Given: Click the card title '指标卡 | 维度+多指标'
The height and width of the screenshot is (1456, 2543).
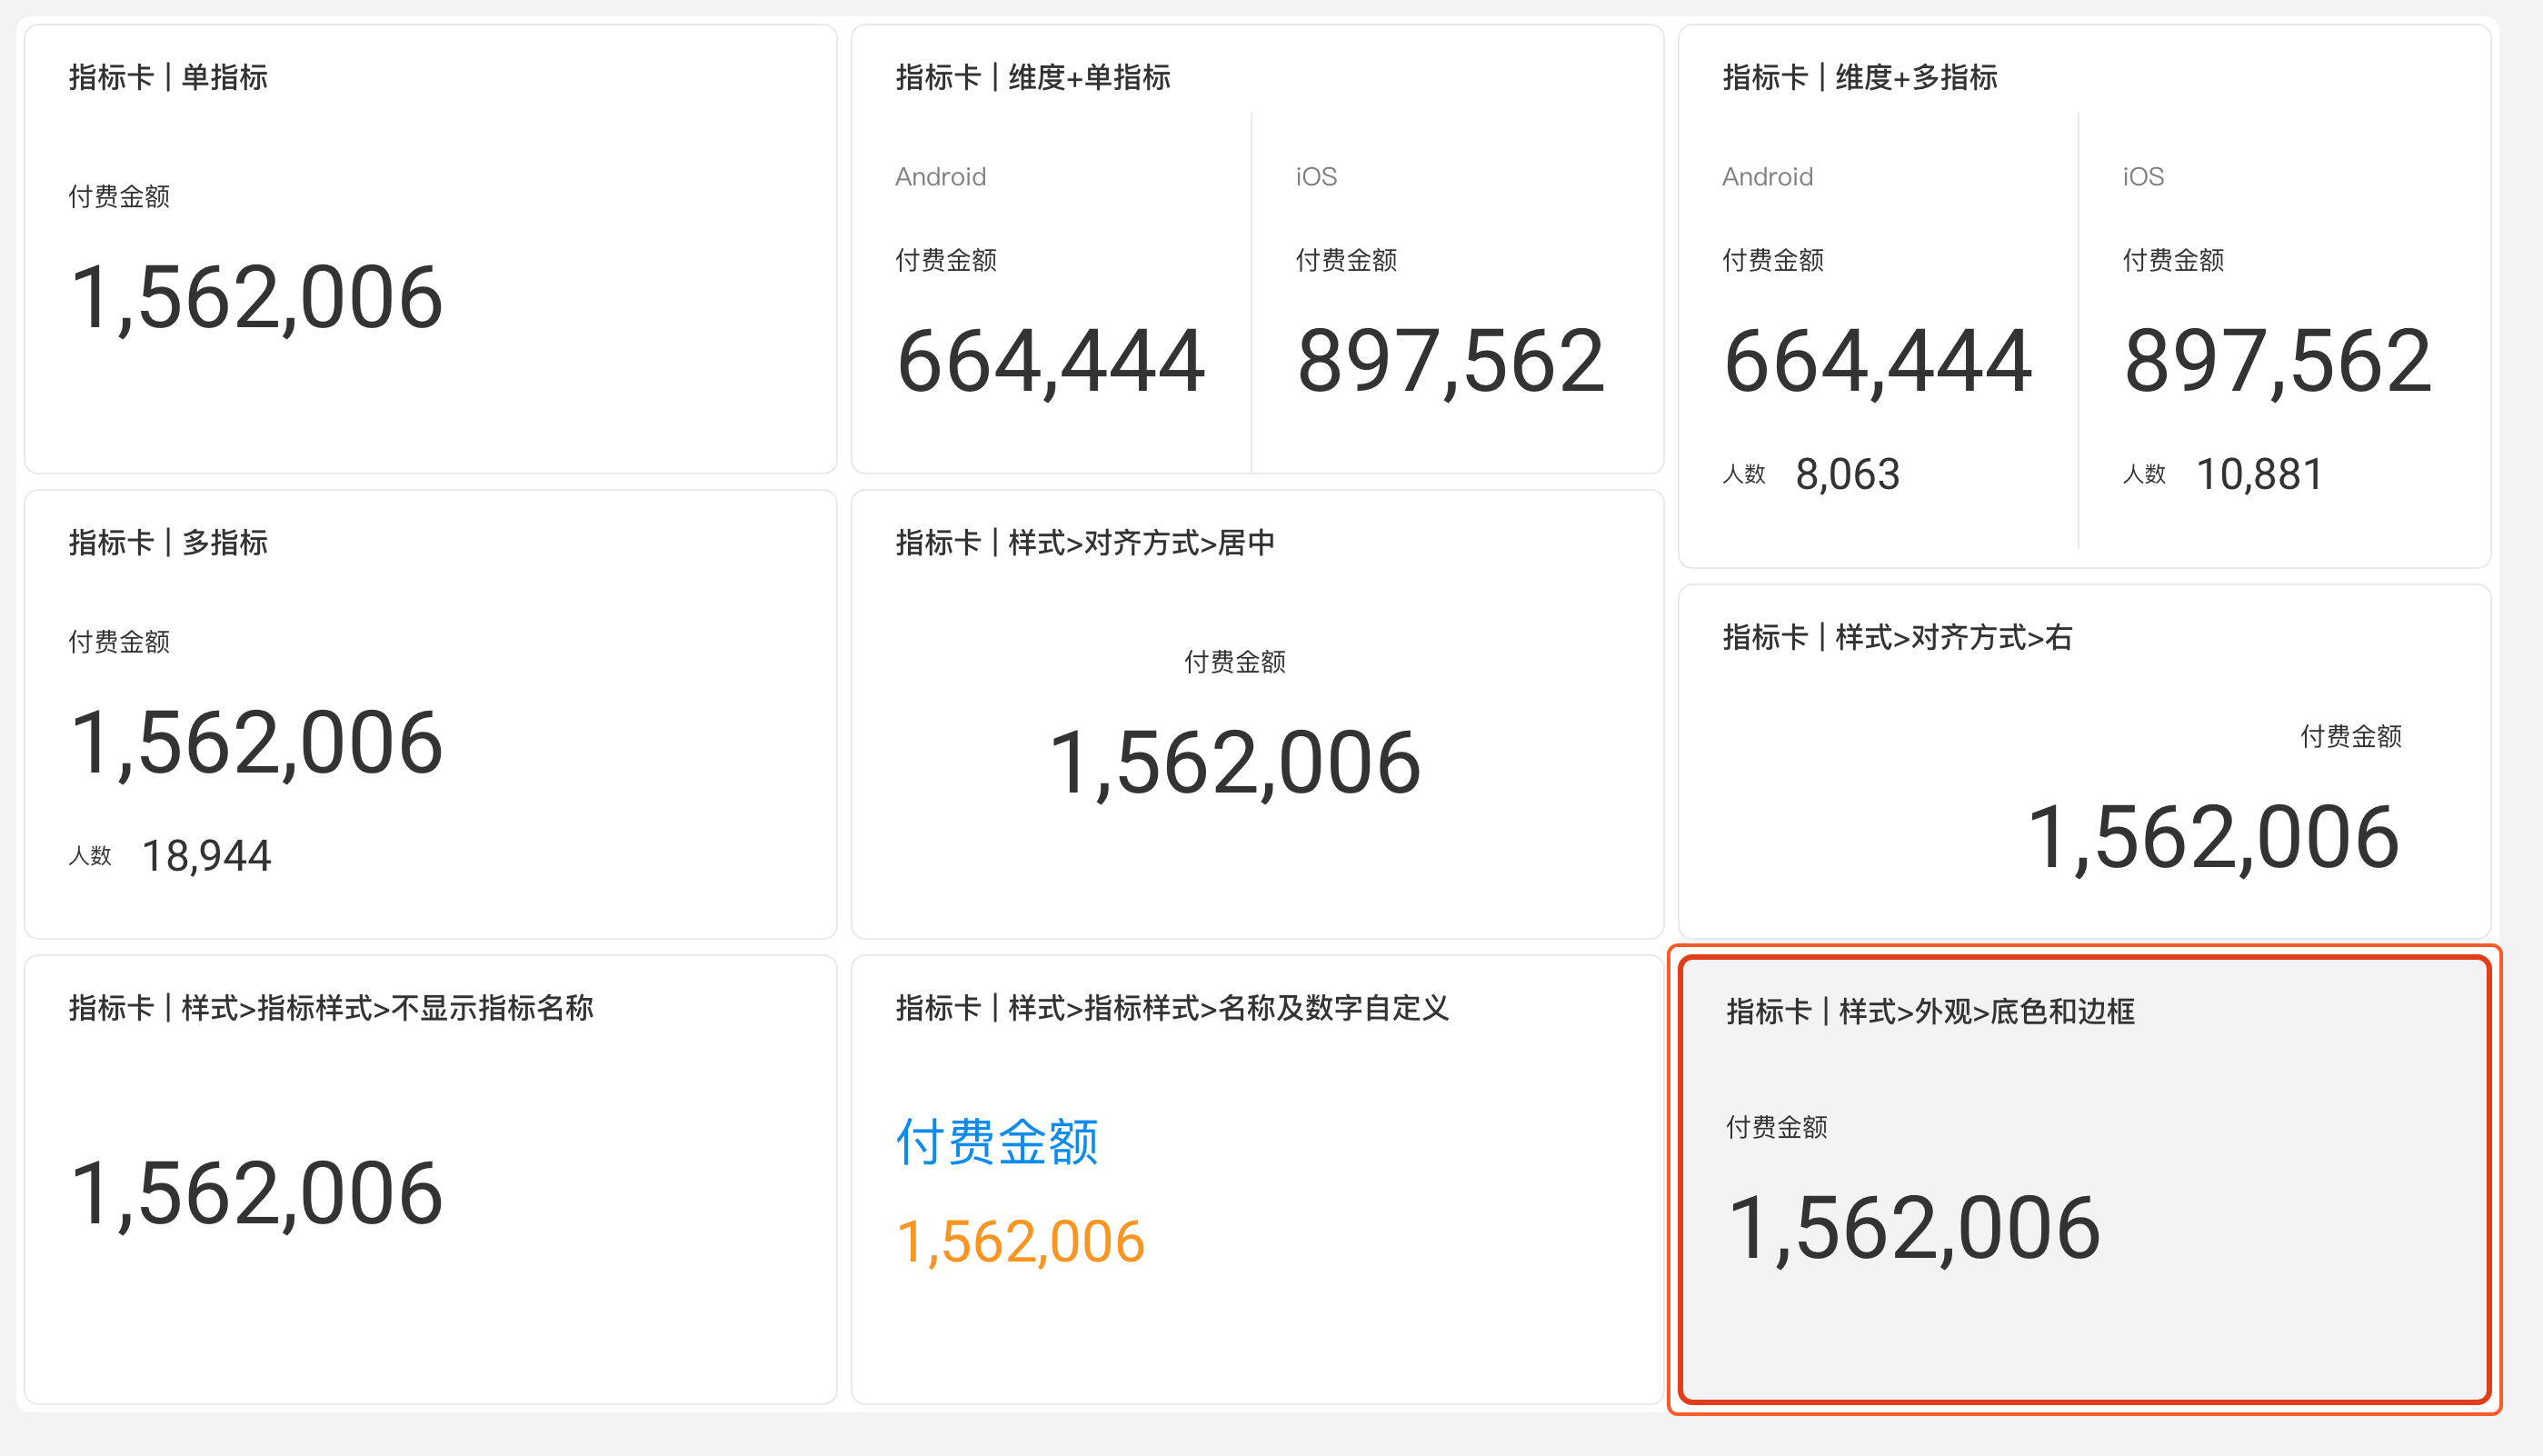Looking at the screenshot, I should (x=1860, y=77).
